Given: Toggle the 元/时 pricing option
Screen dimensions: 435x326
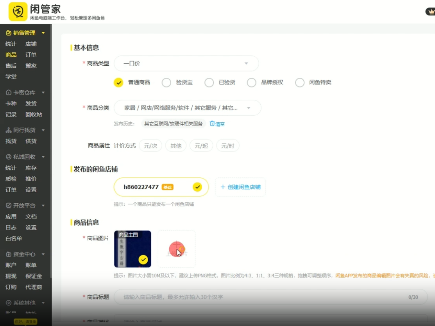Looking at the screenshot, I should pyautogui.click(x=227, y=146).
